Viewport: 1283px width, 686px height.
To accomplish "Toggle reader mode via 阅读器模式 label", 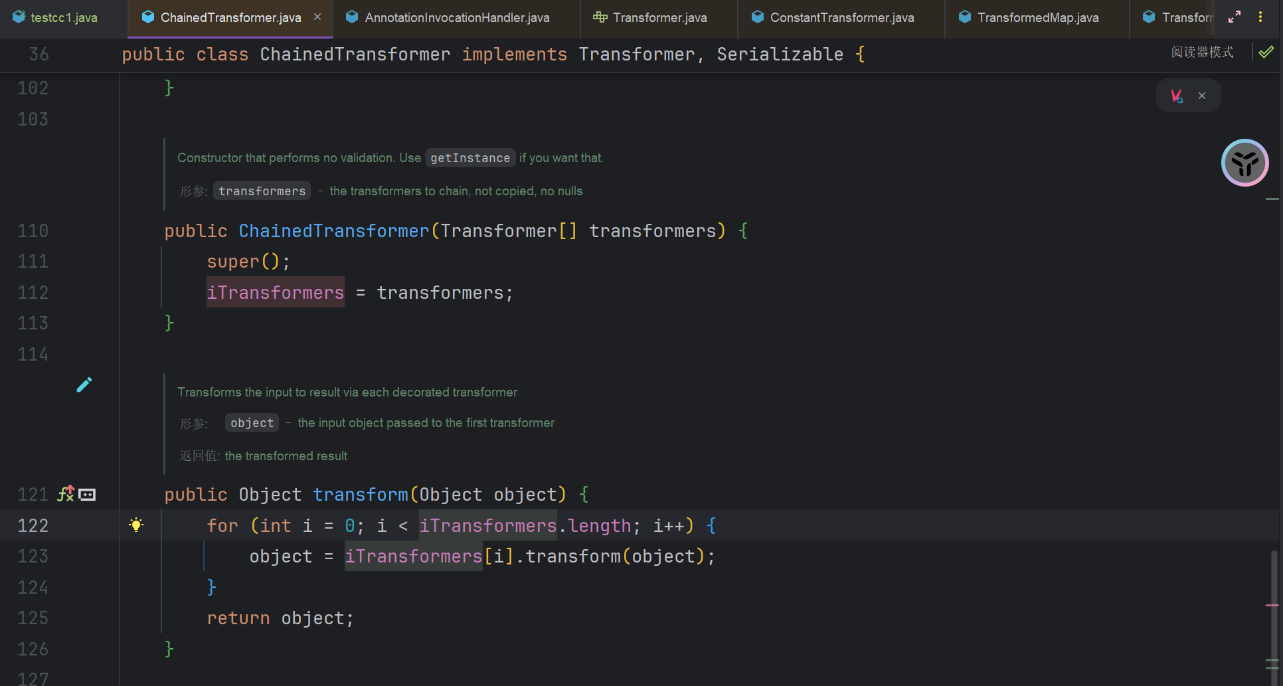I will 1202,52.
